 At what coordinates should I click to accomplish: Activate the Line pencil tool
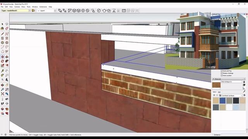click(2, 34)
